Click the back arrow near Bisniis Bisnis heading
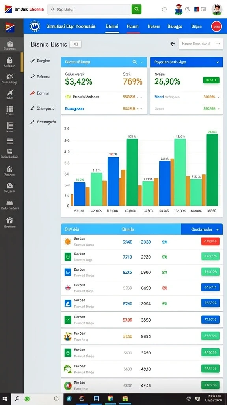Screen dimensions: 227x405 pyautogui.click(x=173, y=44)
